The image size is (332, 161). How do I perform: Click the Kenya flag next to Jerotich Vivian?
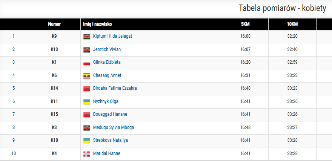click(x=87, y=49)
